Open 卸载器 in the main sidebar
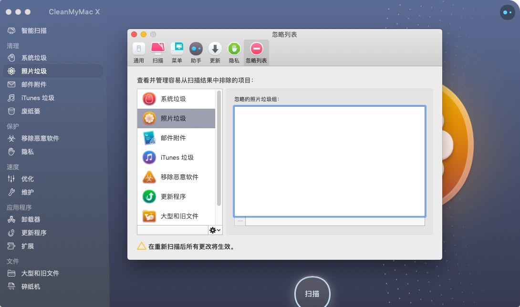This screenshot has height=307, width=520. 53,219
